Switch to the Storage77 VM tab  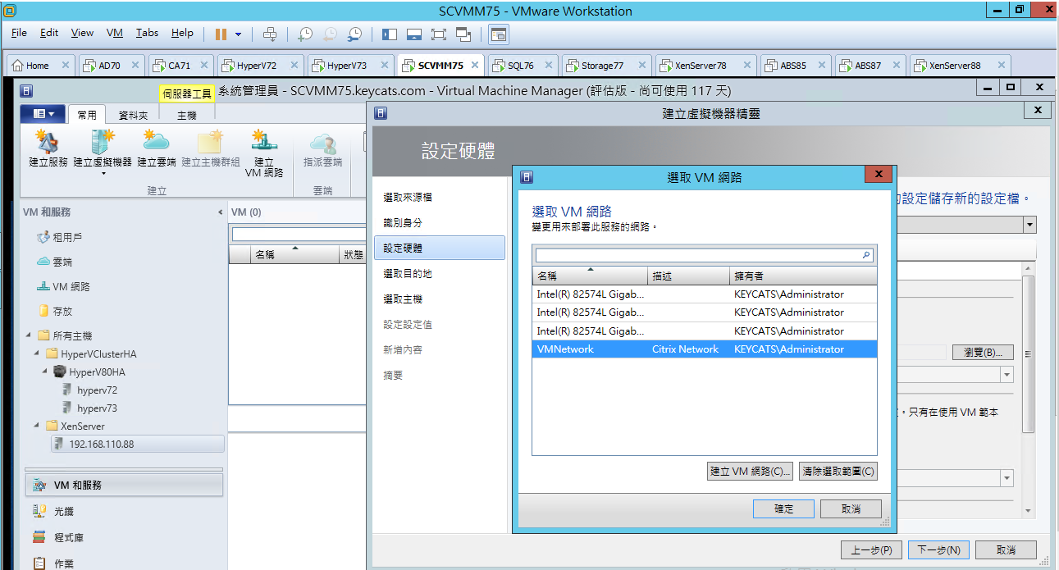[x=602, y=66]
